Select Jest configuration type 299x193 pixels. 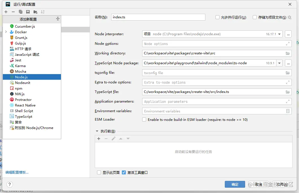click(x=32, y=60)
